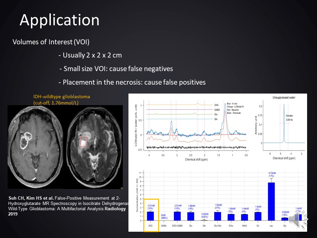Click the Chemical shift axis under the spectrum
Image resolution: width=317 pixels, height=238 pixels.
click(198, 159)
